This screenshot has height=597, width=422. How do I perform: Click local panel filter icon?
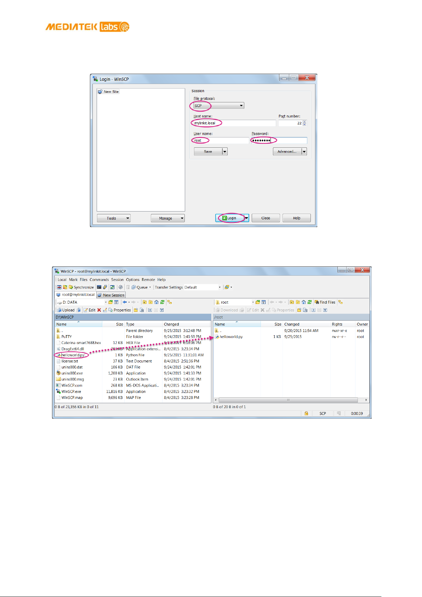116,302
